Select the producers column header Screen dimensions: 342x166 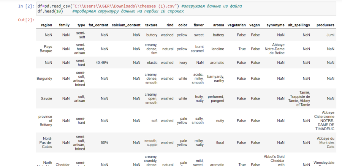point(325,25)
